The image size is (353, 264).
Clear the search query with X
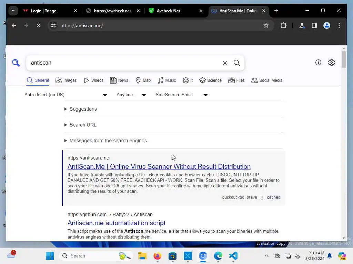click(225, 63)
